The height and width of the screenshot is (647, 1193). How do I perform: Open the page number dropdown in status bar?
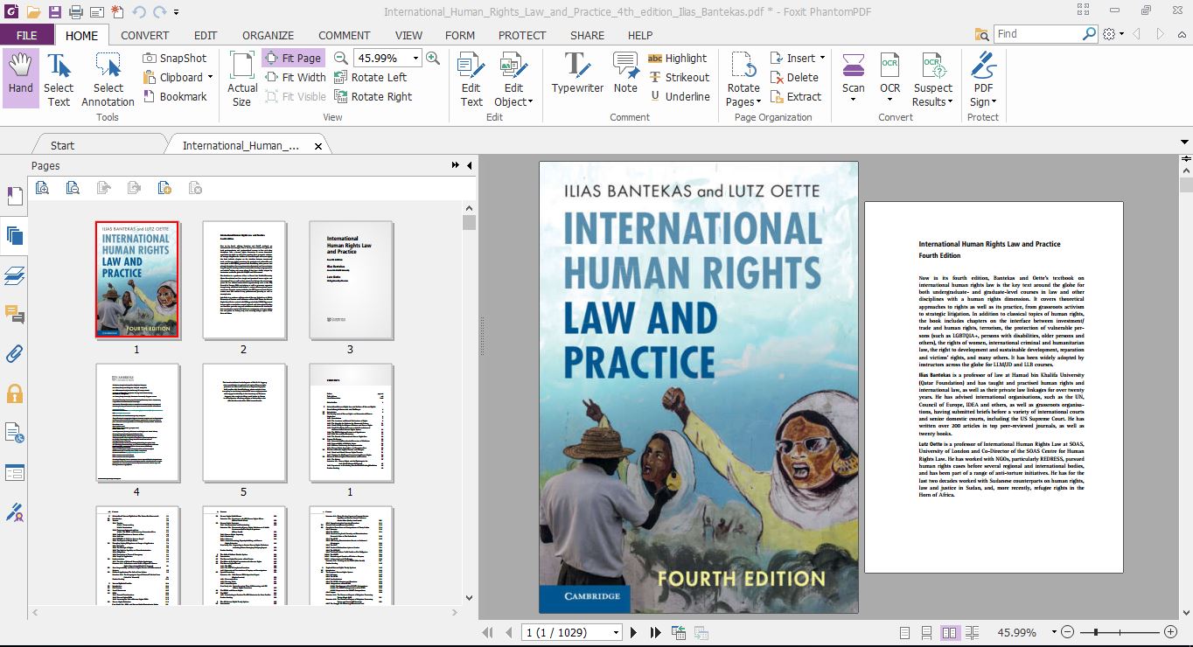[617, 632]
